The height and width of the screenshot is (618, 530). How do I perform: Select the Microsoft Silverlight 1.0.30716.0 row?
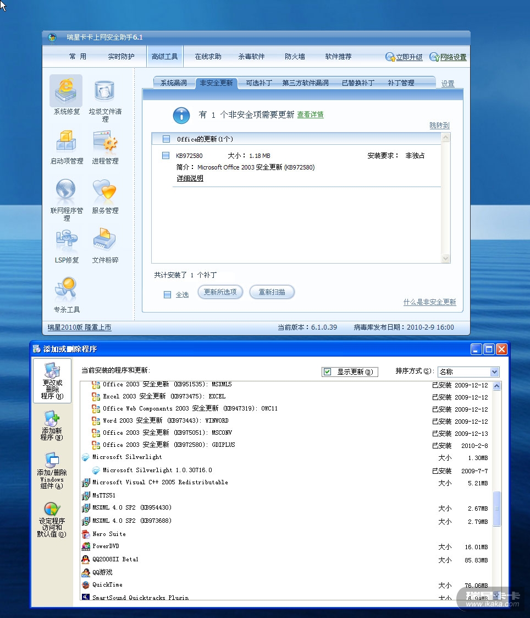(x=286, y=471)
